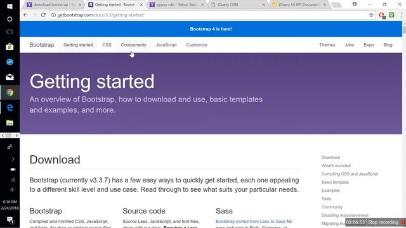The image size is (406, 228).
Task: Jump to Basic template in sidebar
Action: pyautogui.click(x=335, y=182)
